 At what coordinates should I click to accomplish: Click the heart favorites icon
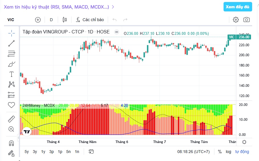click(11, 105)
